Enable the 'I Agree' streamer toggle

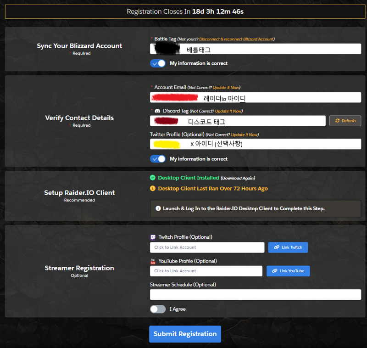pos(158,309)
